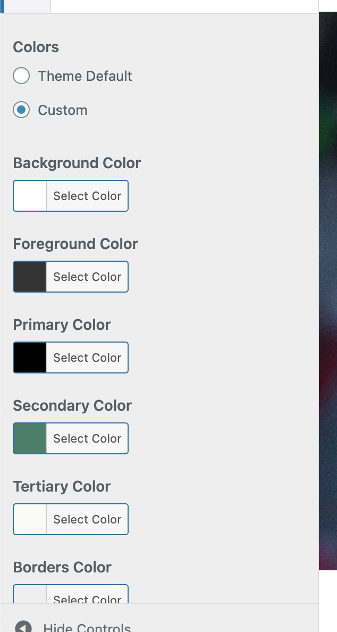The height and width of the screenshot is (632, 337).
Task: Click the green Secondary Color swatch
Action: coord(29,438)
